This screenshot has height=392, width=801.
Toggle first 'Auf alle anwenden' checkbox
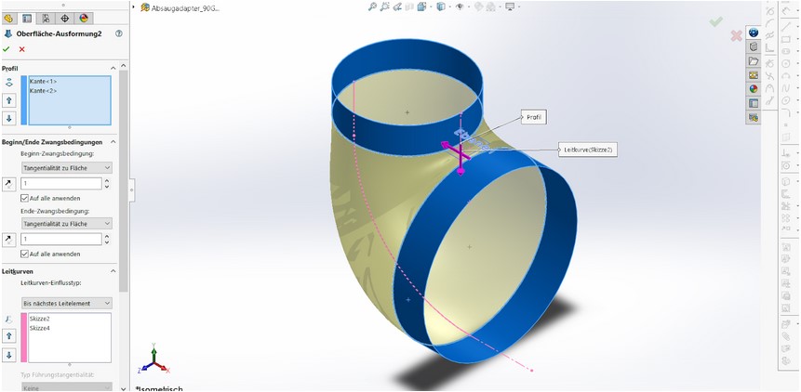pos(25,198)
